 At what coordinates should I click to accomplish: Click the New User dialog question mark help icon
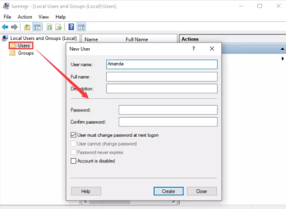193,49
